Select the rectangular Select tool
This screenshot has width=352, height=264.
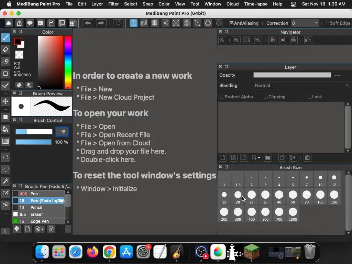[x=5, y=157]
